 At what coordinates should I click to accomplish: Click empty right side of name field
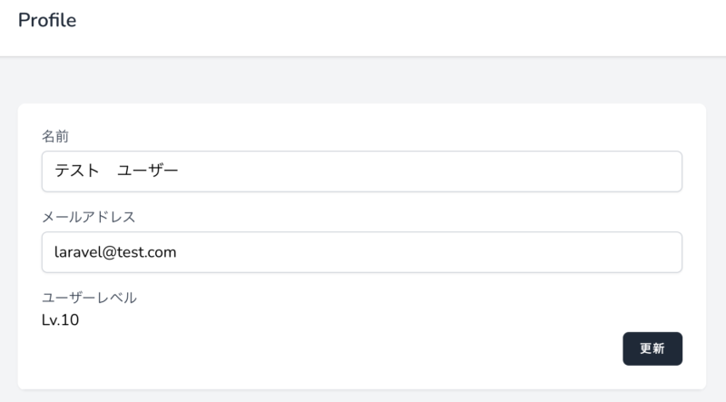428,172
